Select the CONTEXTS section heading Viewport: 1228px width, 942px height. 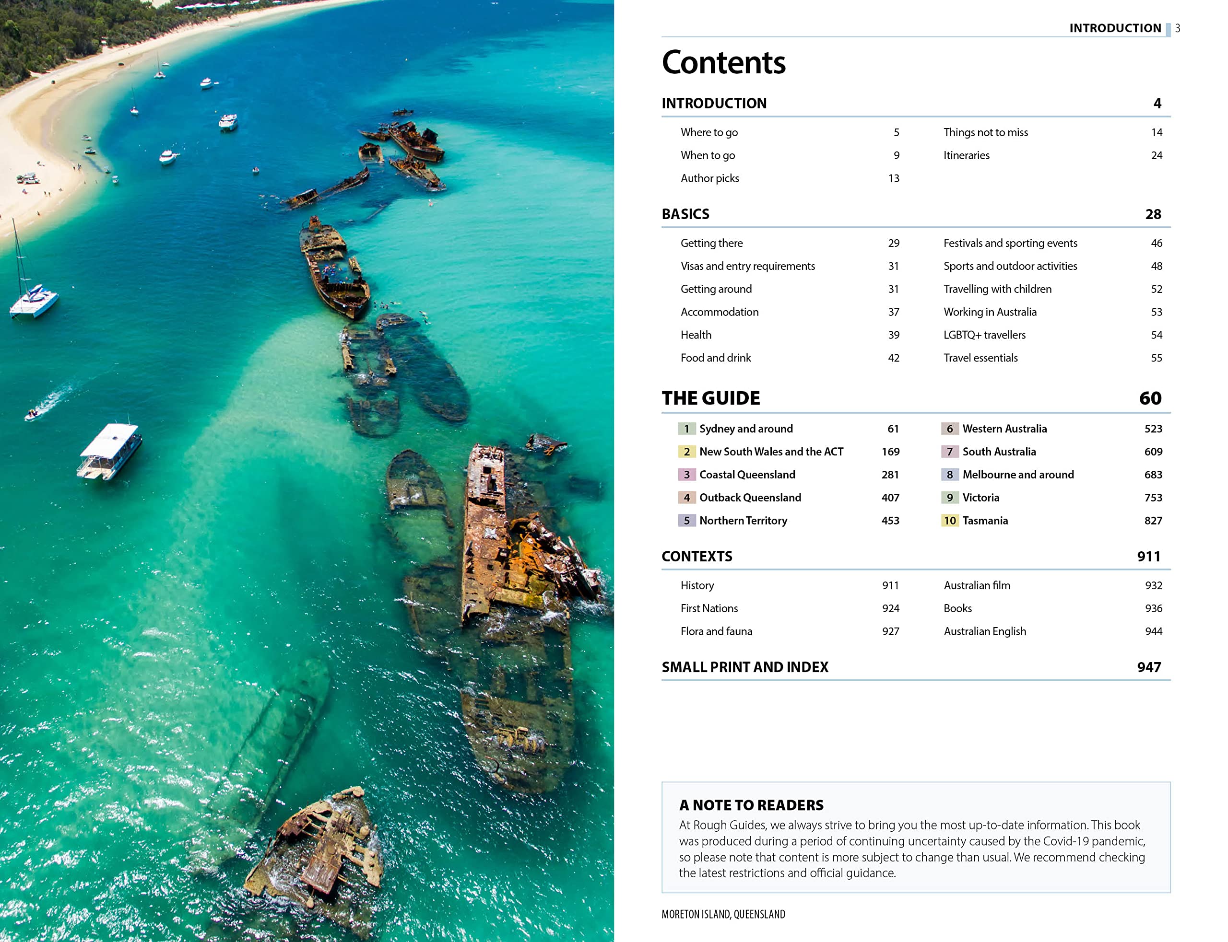[696, 556]
